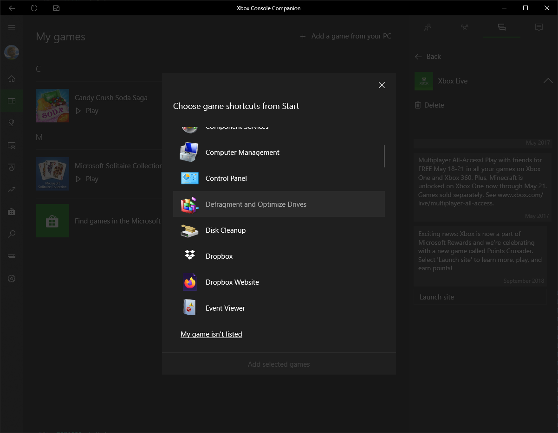The width and height of the screenshot is (558, 433).
Task: Select the Computer Management shortcut icon
Action: click(x=189, y=153)
